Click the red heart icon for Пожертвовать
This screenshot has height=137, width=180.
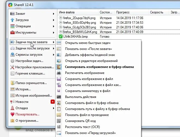tap(13, 114)
